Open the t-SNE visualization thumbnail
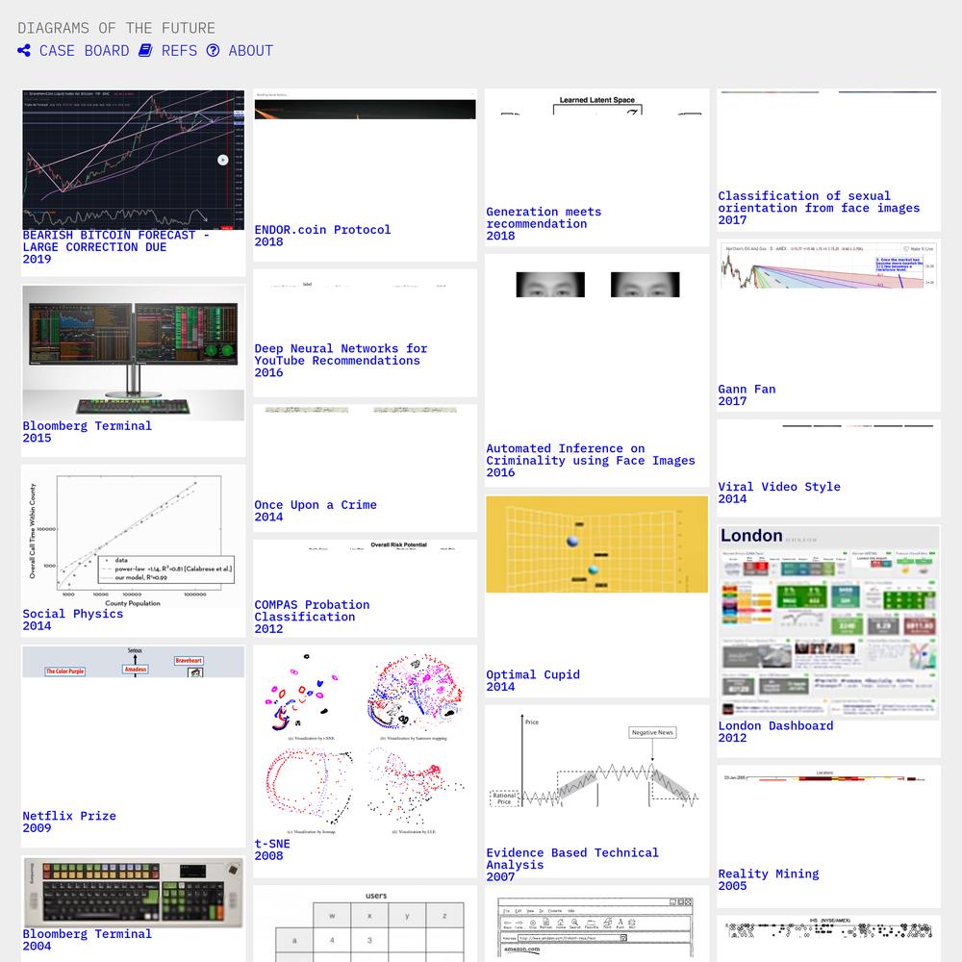 [365, 742]
